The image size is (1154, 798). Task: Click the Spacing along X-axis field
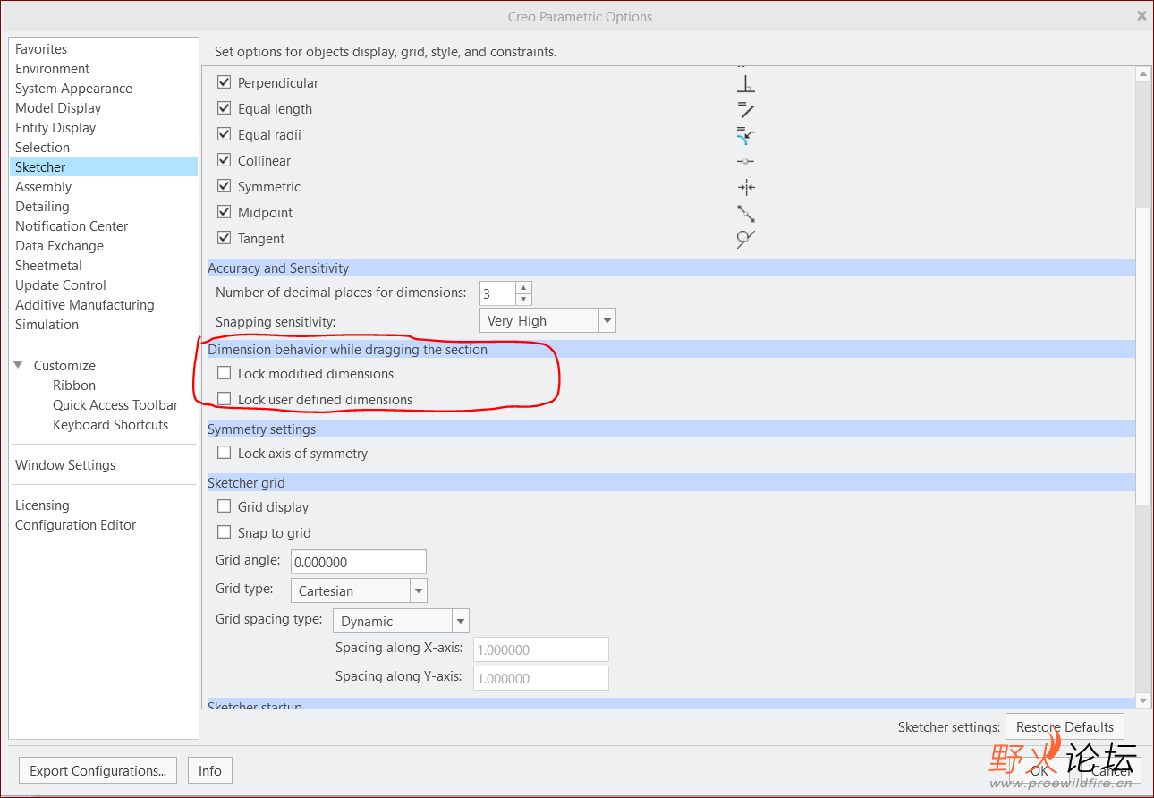point(541,649)
